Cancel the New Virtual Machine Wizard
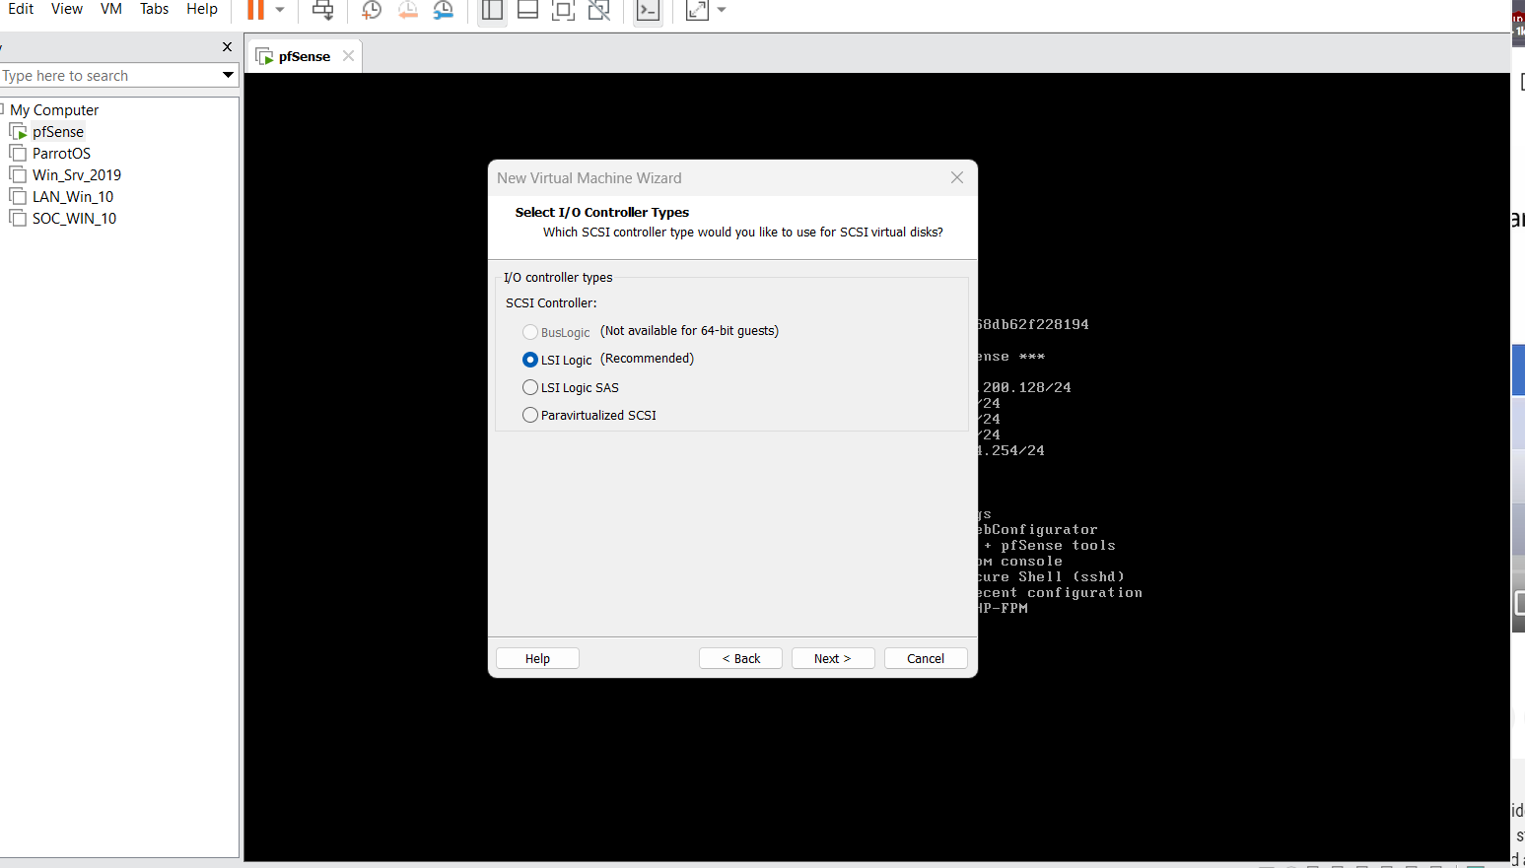The width and height of the screenshot is (1525, 868). coord(926,658)
